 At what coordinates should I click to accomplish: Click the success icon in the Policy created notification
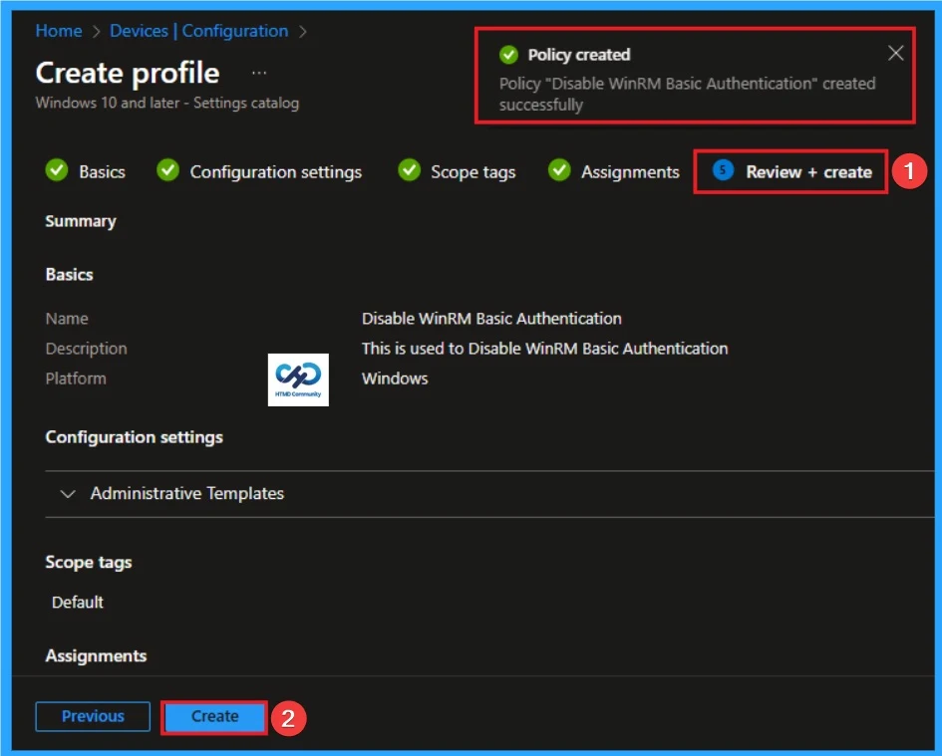pyautogui.click(x=509, y=55)
